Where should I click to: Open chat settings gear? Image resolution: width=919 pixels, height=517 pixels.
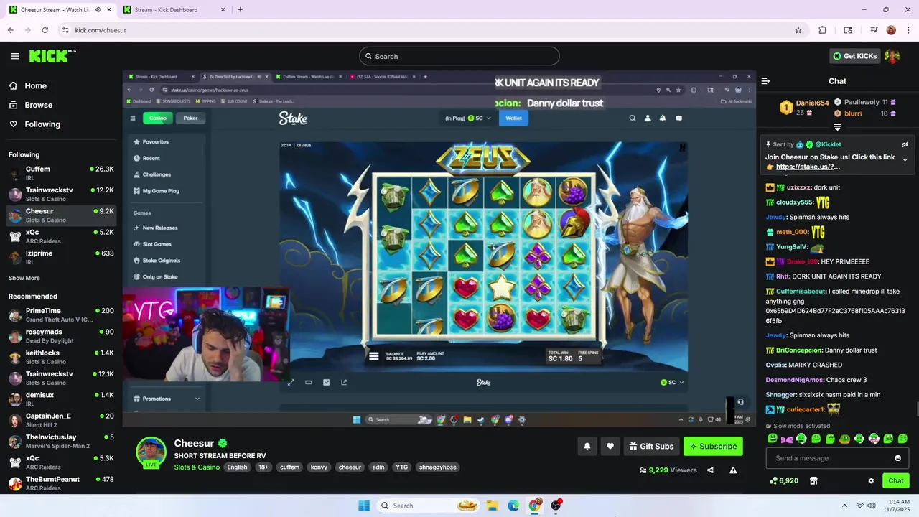click(871, 480)
